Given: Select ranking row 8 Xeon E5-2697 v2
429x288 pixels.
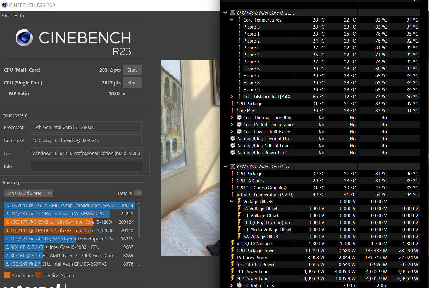Looking at the screenshot, I should coord(70,264).
